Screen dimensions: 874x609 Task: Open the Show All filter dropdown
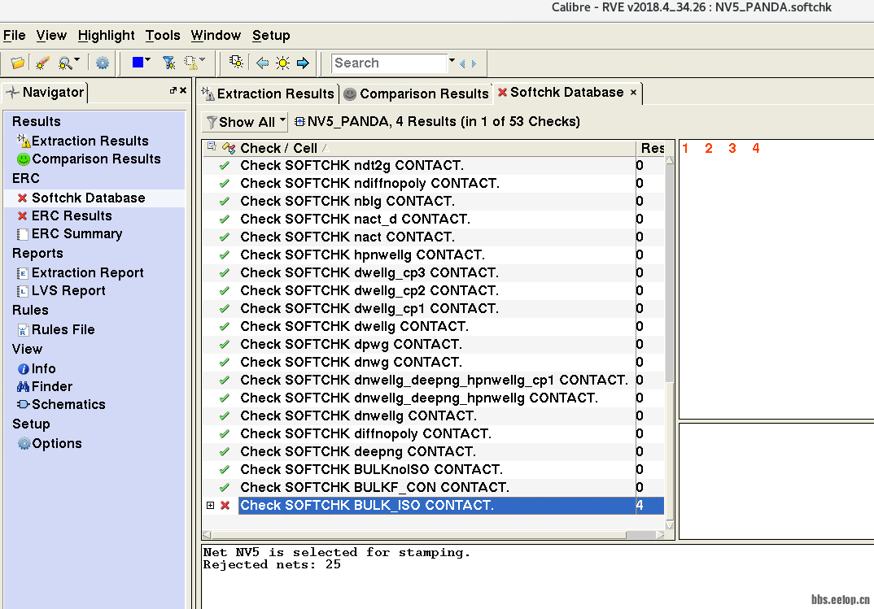tap(245, 122)
